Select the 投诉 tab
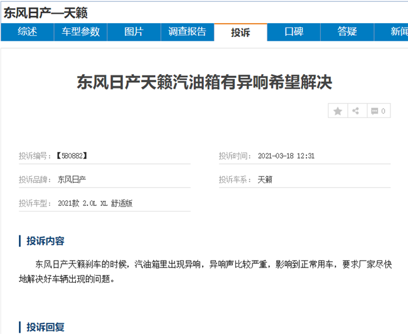Viewport: 408px width, 334px height. click(240, 32)
